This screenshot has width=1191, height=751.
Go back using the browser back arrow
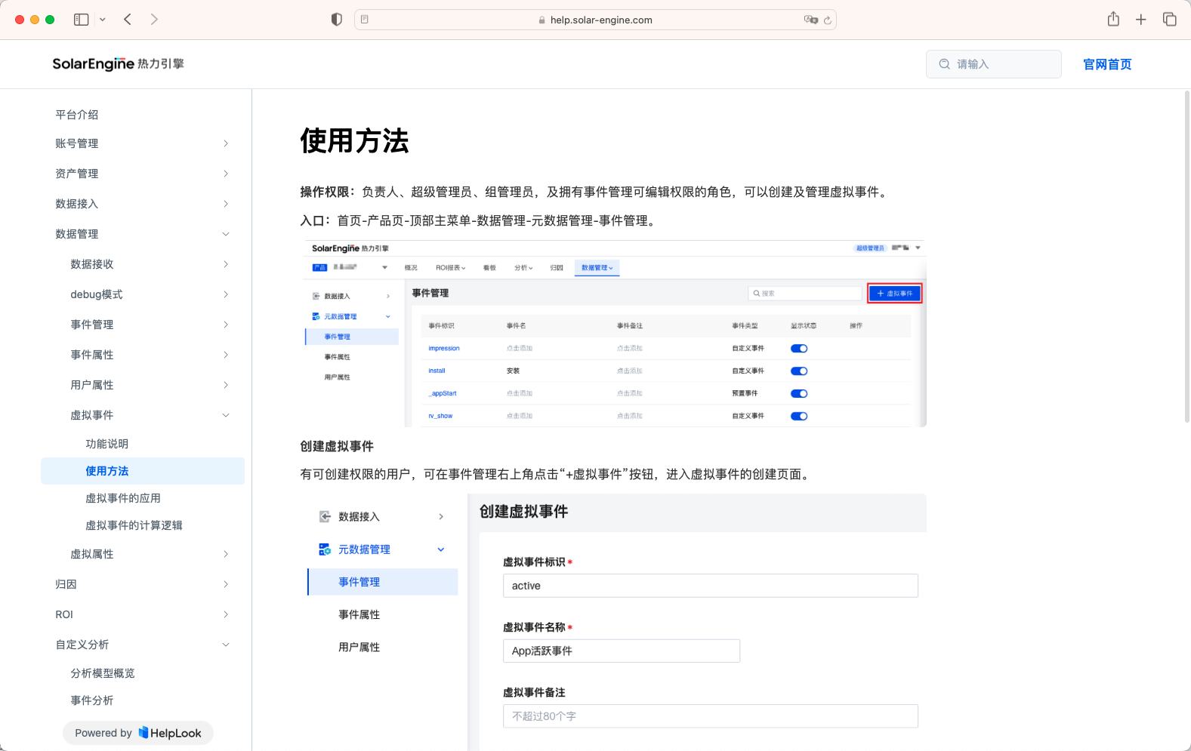[128, 20]
